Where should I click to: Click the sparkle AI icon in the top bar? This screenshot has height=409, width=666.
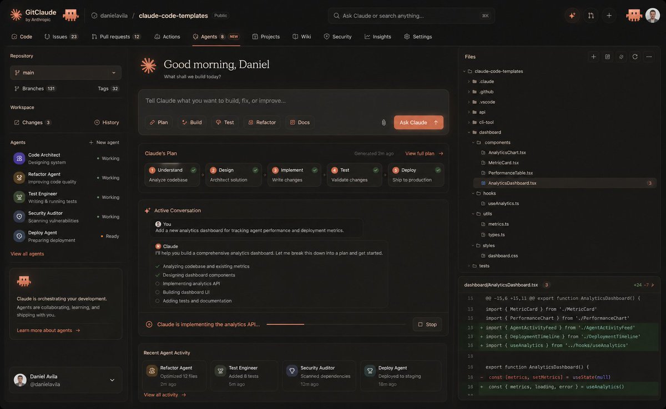[572, 16]
